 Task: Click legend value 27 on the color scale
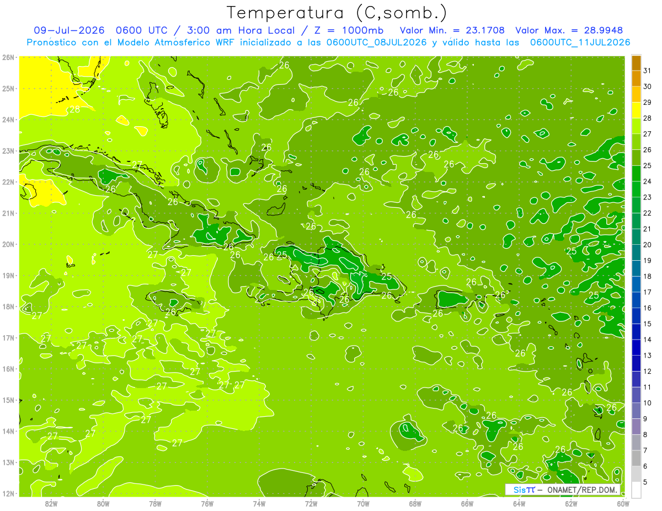coord(648,134)
